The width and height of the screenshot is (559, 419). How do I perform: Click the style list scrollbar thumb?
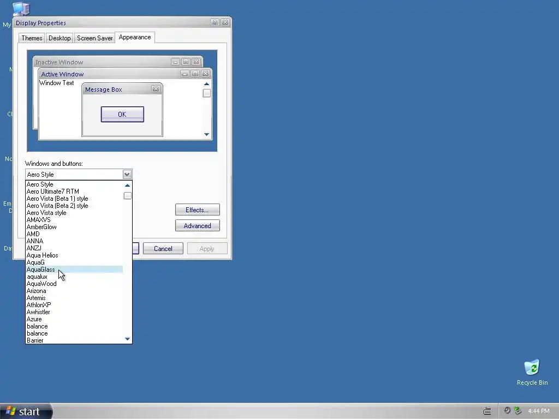[x=127, y=196]
